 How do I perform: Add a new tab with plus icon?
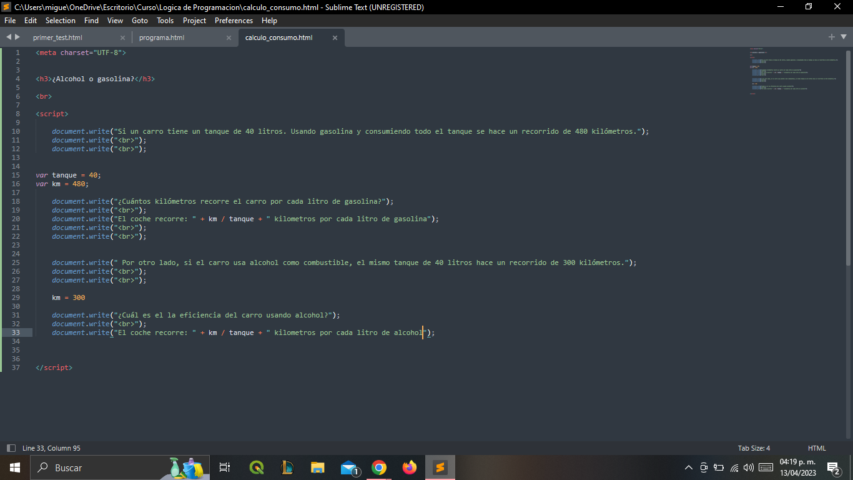coord(832,37)
